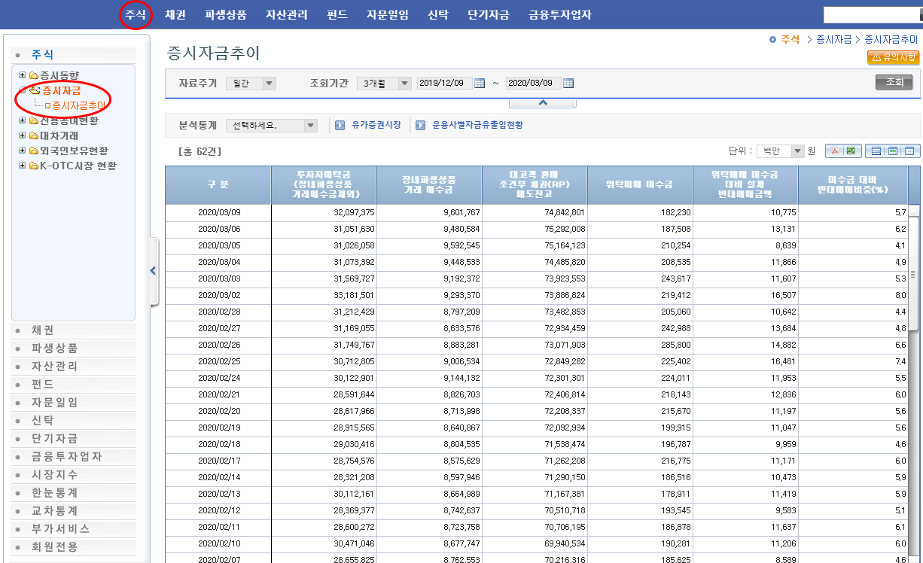Open the sidebar 교차통계 section

tap(74, 511)
